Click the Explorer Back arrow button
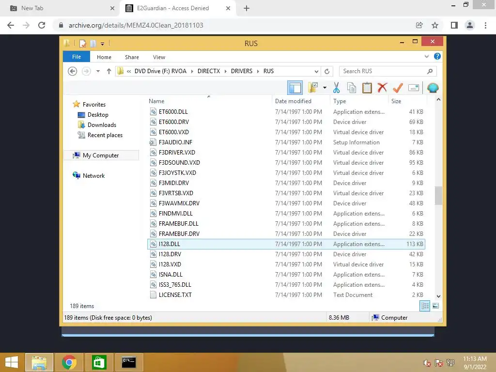 pyautogui.click(x=73, y=71)
